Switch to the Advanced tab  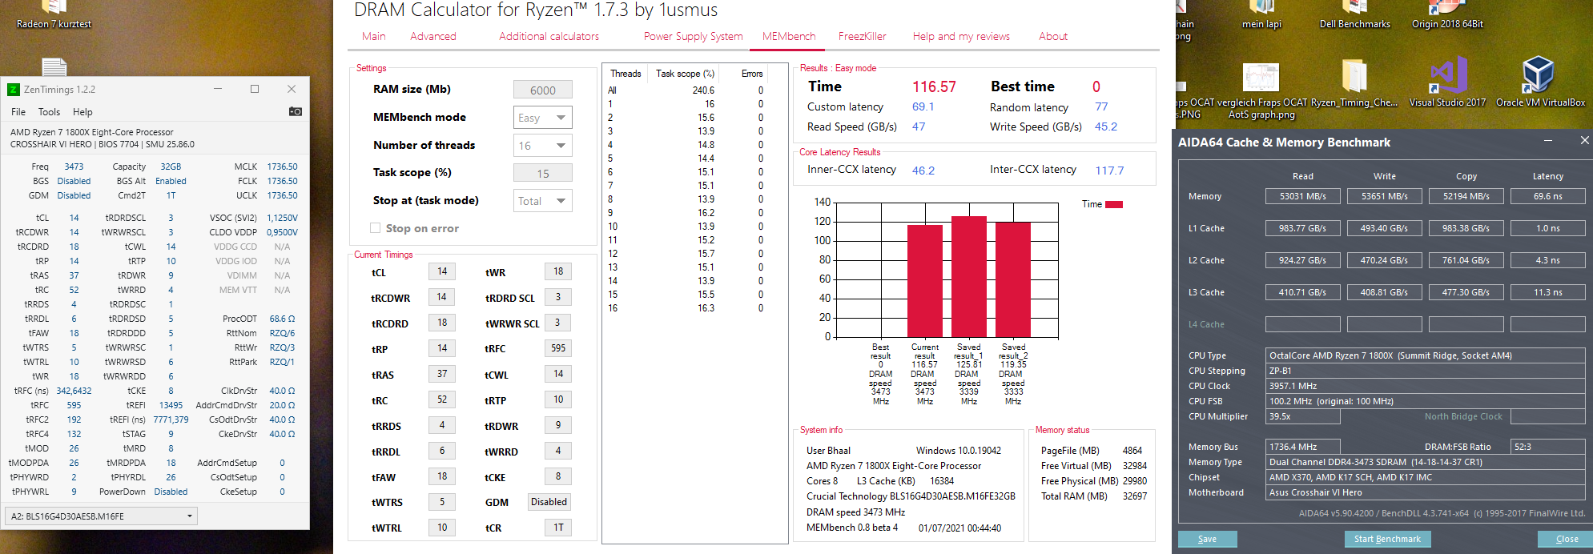click(433, 36)
